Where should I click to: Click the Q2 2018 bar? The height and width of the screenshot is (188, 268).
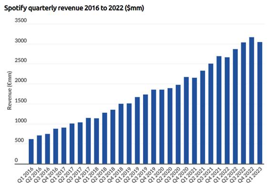pos(104,138)
